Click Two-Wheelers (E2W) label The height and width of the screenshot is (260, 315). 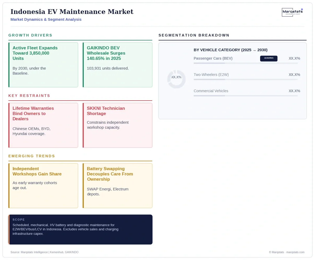click(x=211, y=75)
